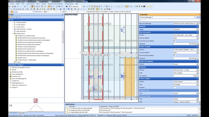Click the Message column header in Notifications
The width and height of the screenshot is (209, 117).
pyautogui.click(x=72, y=107)
